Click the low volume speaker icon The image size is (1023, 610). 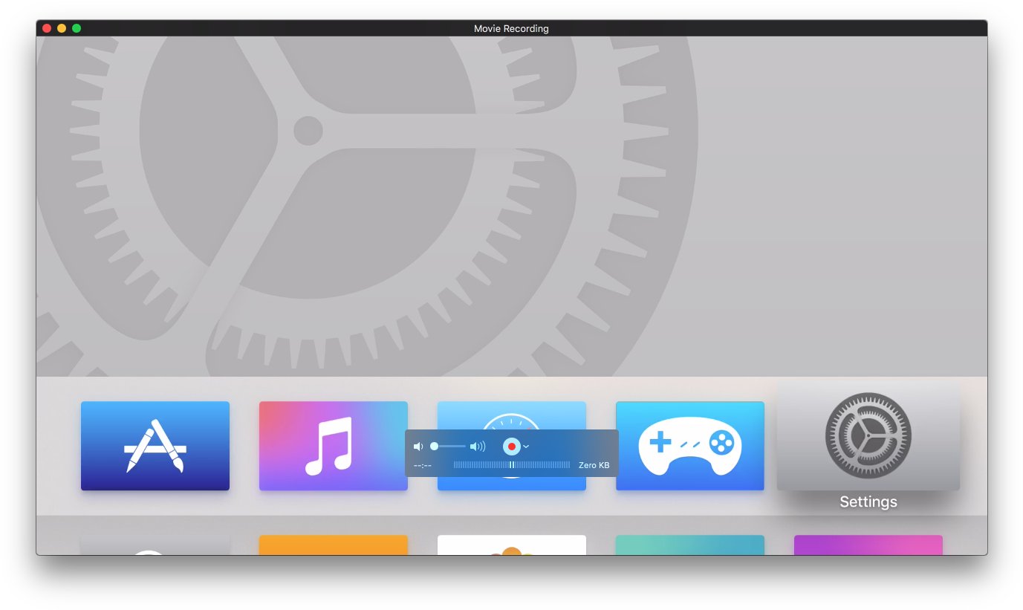(x=418, y=447)
